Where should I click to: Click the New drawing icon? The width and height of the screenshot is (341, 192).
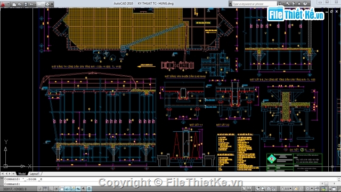(14, 4)
